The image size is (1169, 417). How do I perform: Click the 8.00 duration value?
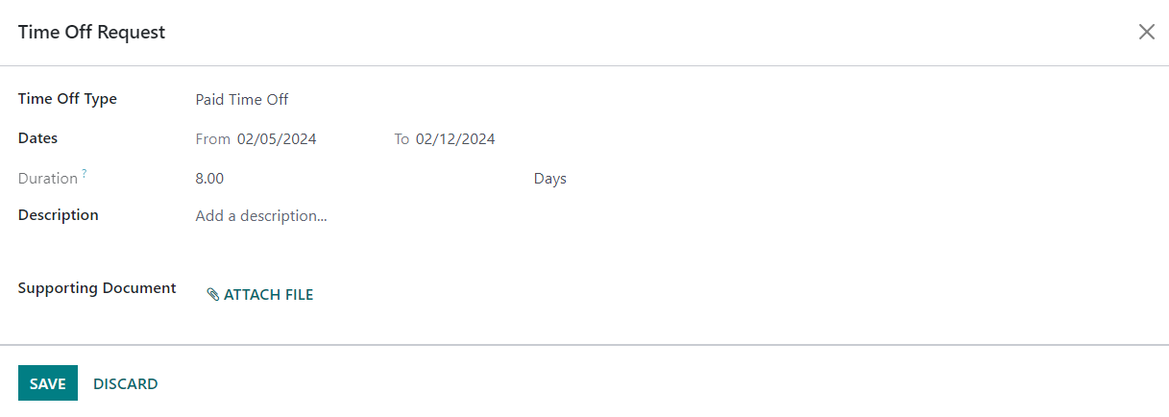pyautogui.click(x=209, y=179)
